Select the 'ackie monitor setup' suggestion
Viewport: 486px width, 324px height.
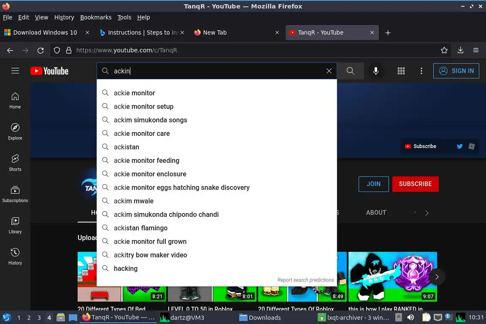click(217, 106)
